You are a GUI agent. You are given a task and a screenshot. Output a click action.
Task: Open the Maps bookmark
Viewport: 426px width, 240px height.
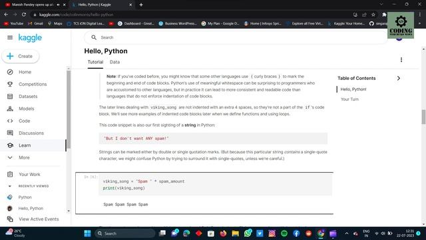tap(55, 24)
